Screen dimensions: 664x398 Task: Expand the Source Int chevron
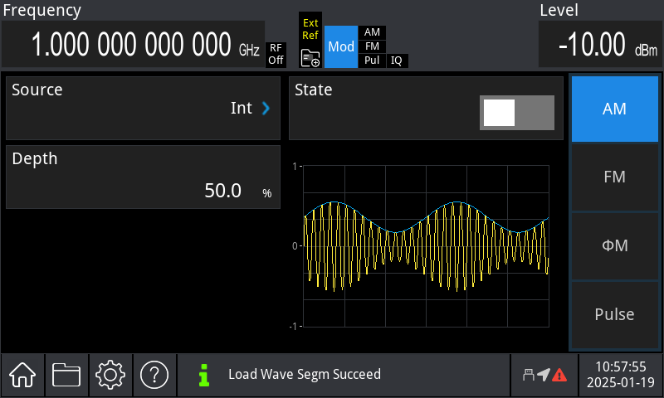point(266,108)
